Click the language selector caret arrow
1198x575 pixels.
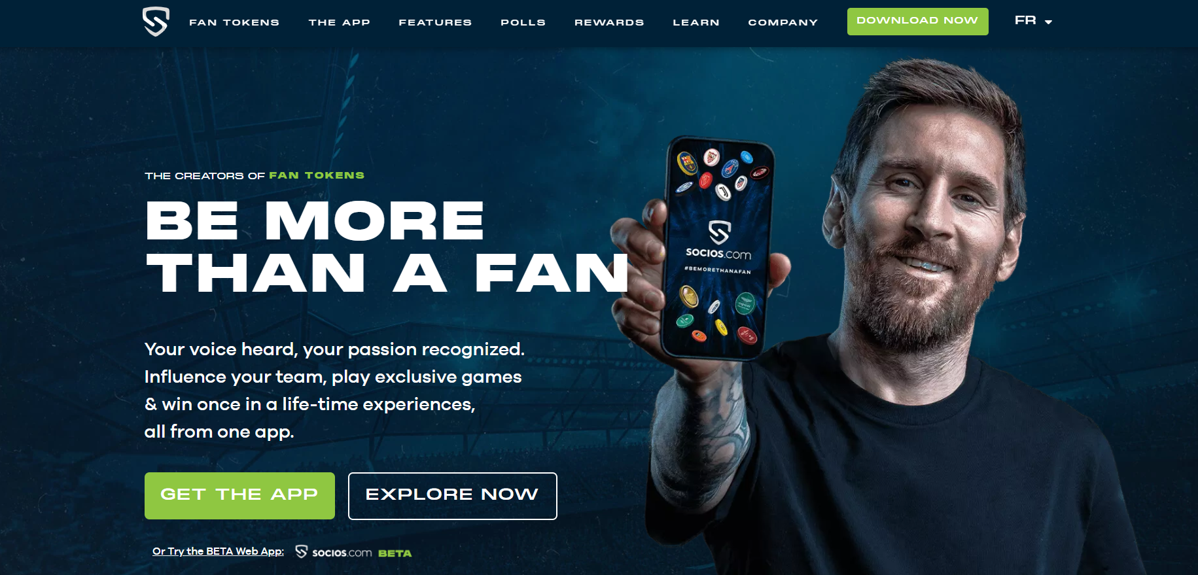point(1048,22)
